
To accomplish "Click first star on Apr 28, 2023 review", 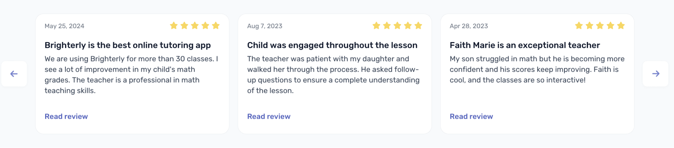I will coord(579,26).
